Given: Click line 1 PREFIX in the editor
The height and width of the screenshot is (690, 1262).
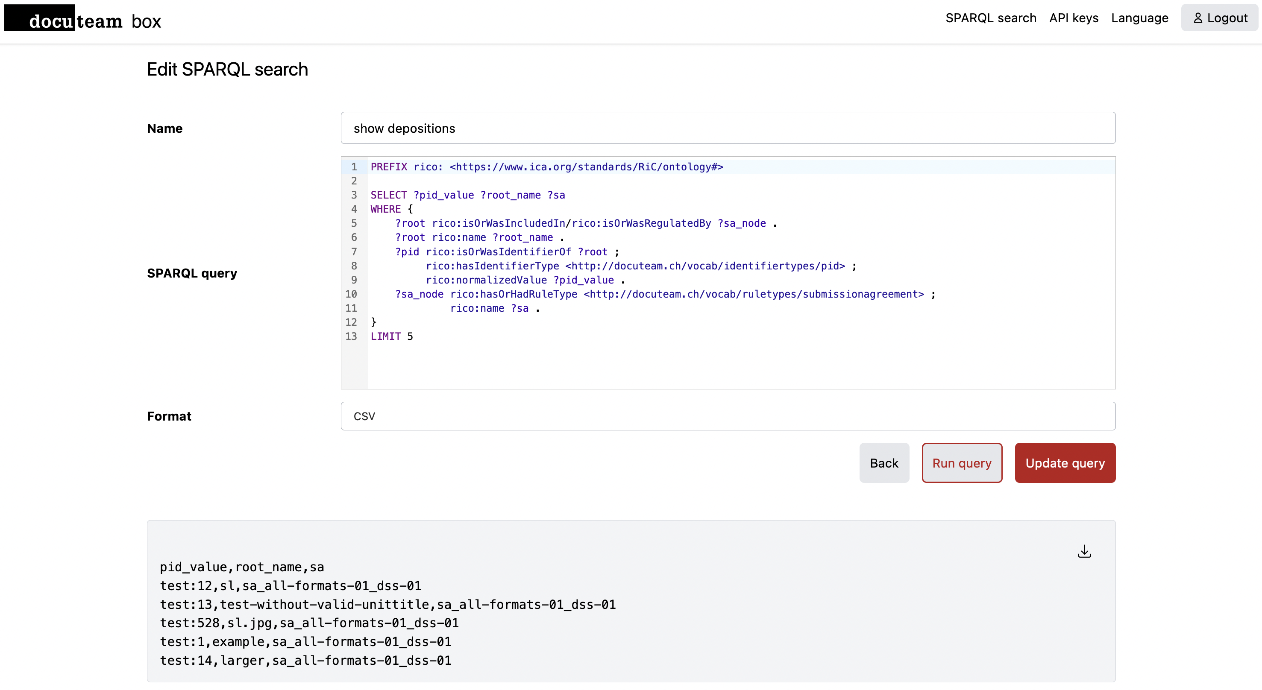Looking at the screenshot, I should [546, 167].
